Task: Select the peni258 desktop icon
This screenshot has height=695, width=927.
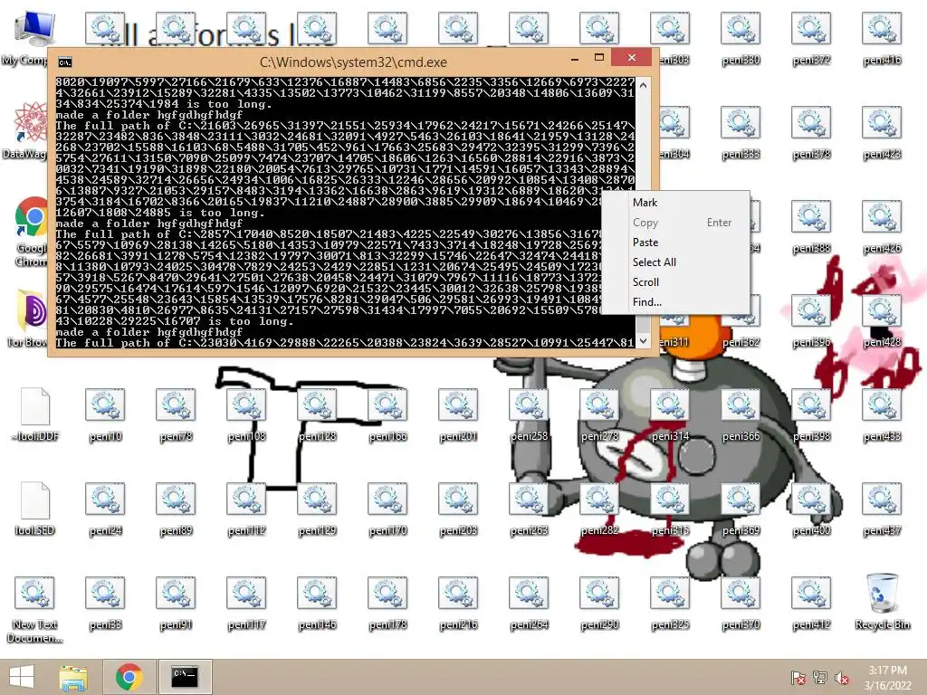Action: pos(529,414)
